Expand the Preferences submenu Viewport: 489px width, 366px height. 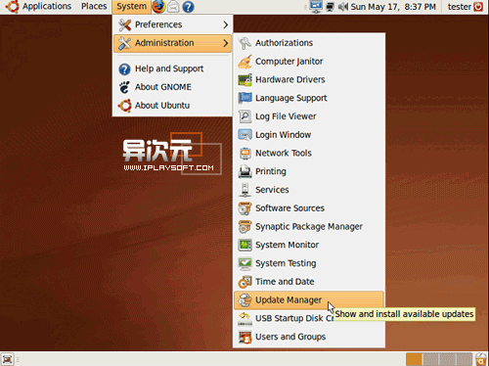point(172,24)
